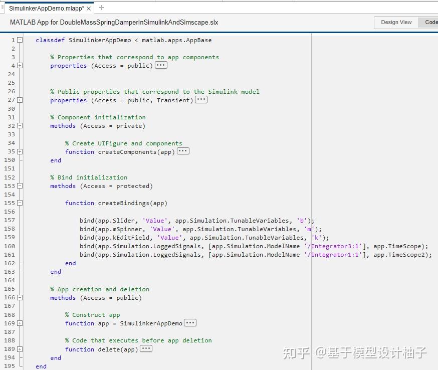The image size is (438, 370).
Task: Toggle the fold for the createBindings function
Action: point(19,203)
